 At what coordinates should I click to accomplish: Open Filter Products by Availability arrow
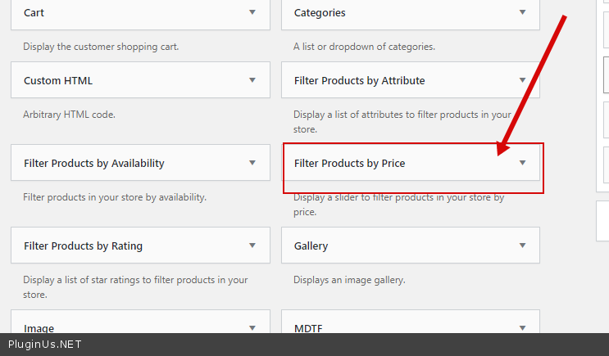tap(252, 163)
